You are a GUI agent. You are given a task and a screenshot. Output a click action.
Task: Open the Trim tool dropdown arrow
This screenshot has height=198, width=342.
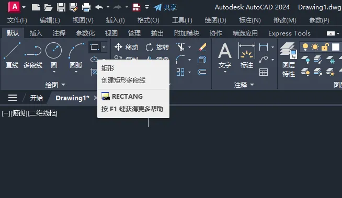tap(189, 47)
